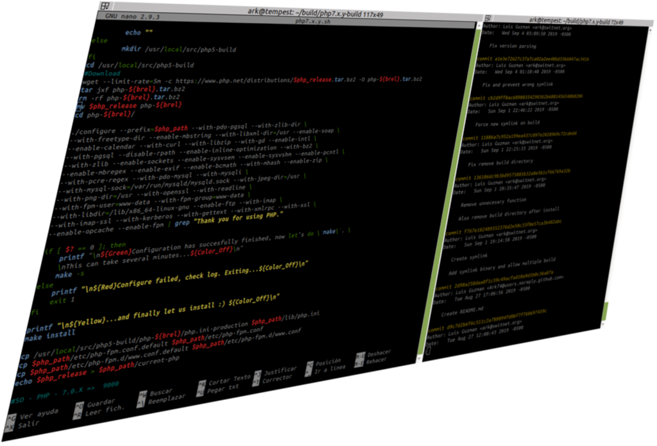Click the 'Create symlink' commit message
The width and height of the screenshot is (657, 446).
[469, 258]
